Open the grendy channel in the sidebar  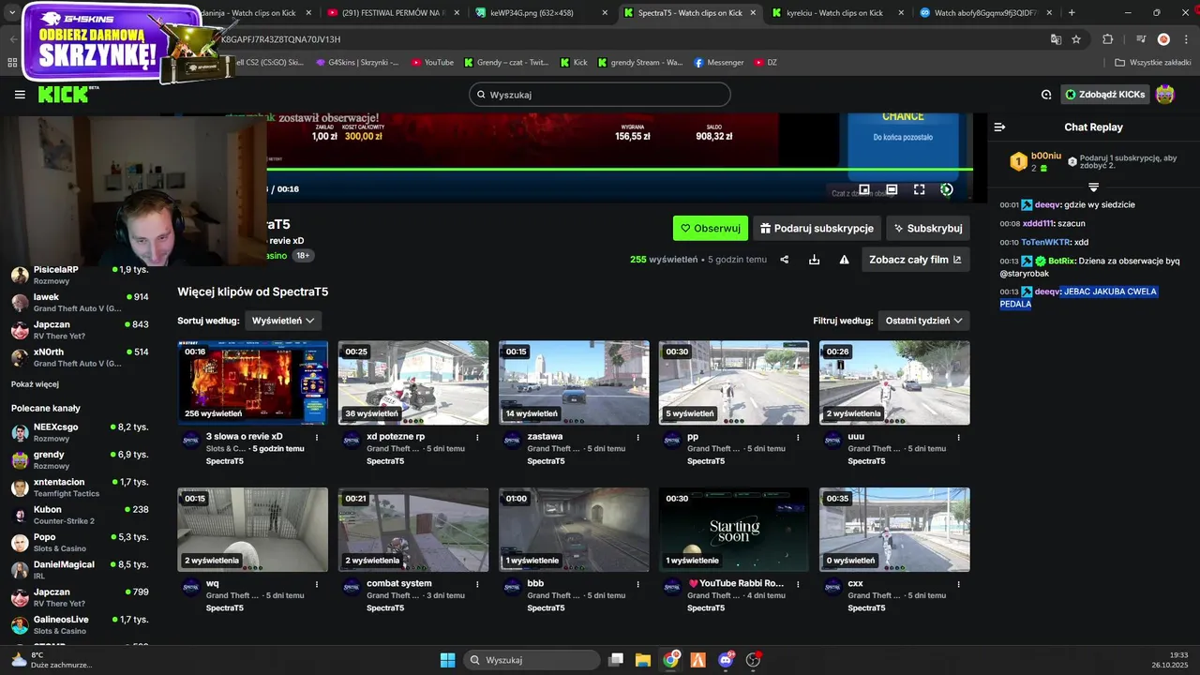click(x=80, y=459)
